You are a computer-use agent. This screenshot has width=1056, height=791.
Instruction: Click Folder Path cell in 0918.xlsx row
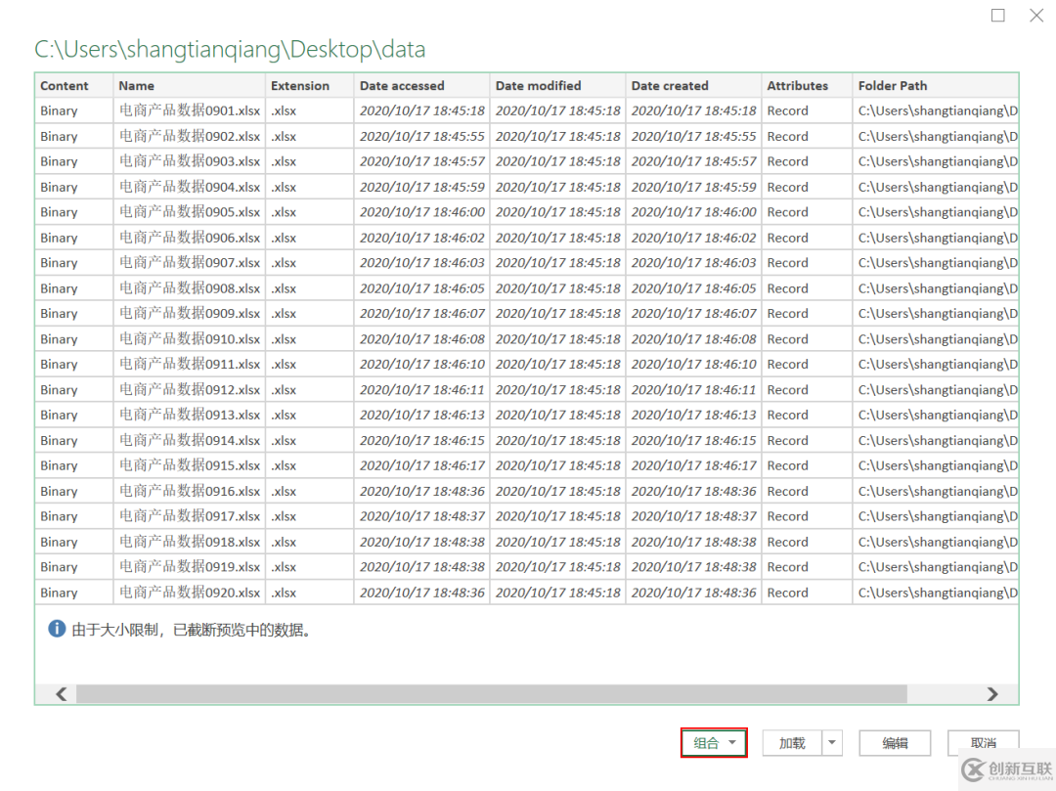tap(938, 542)
